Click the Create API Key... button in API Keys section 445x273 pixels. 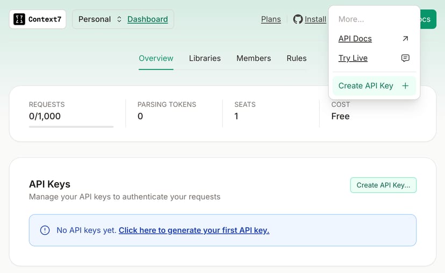click(383, 185)
